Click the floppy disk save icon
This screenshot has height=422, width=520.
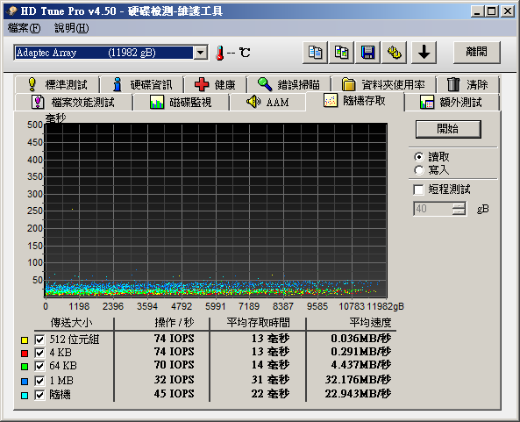(367, 53)
